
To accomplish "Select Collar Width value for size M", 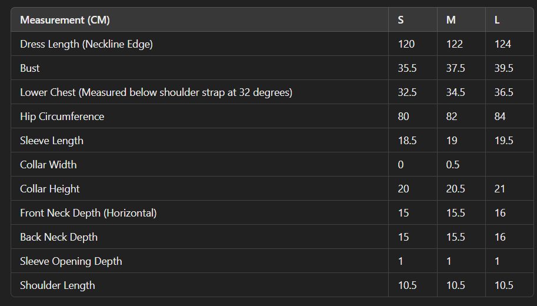I will (453, 165).
